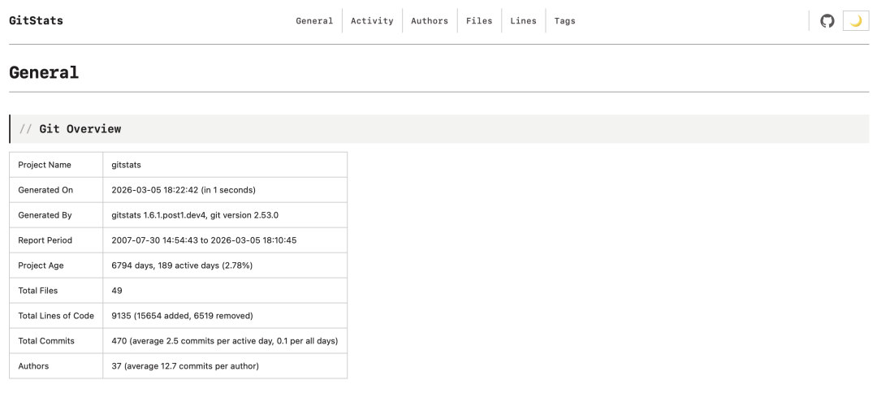Open the Activity nav tab
The image size is (877, 406).
372,21
